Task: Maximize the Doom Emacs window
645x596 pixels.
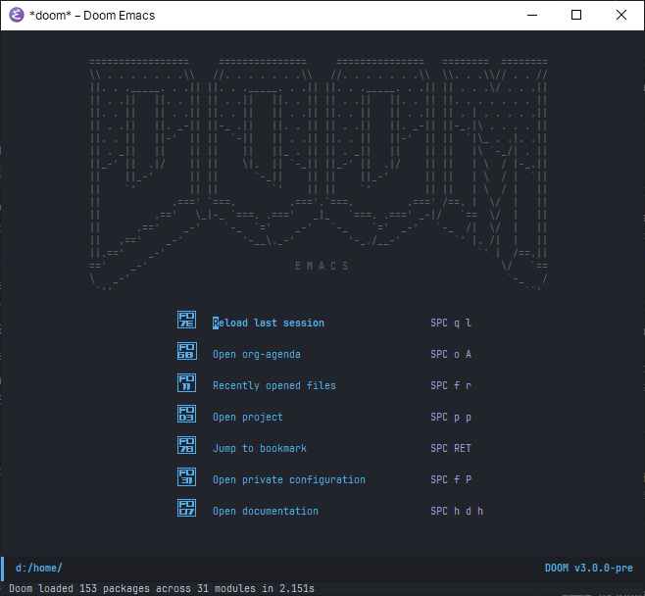Action: (576, 16)
